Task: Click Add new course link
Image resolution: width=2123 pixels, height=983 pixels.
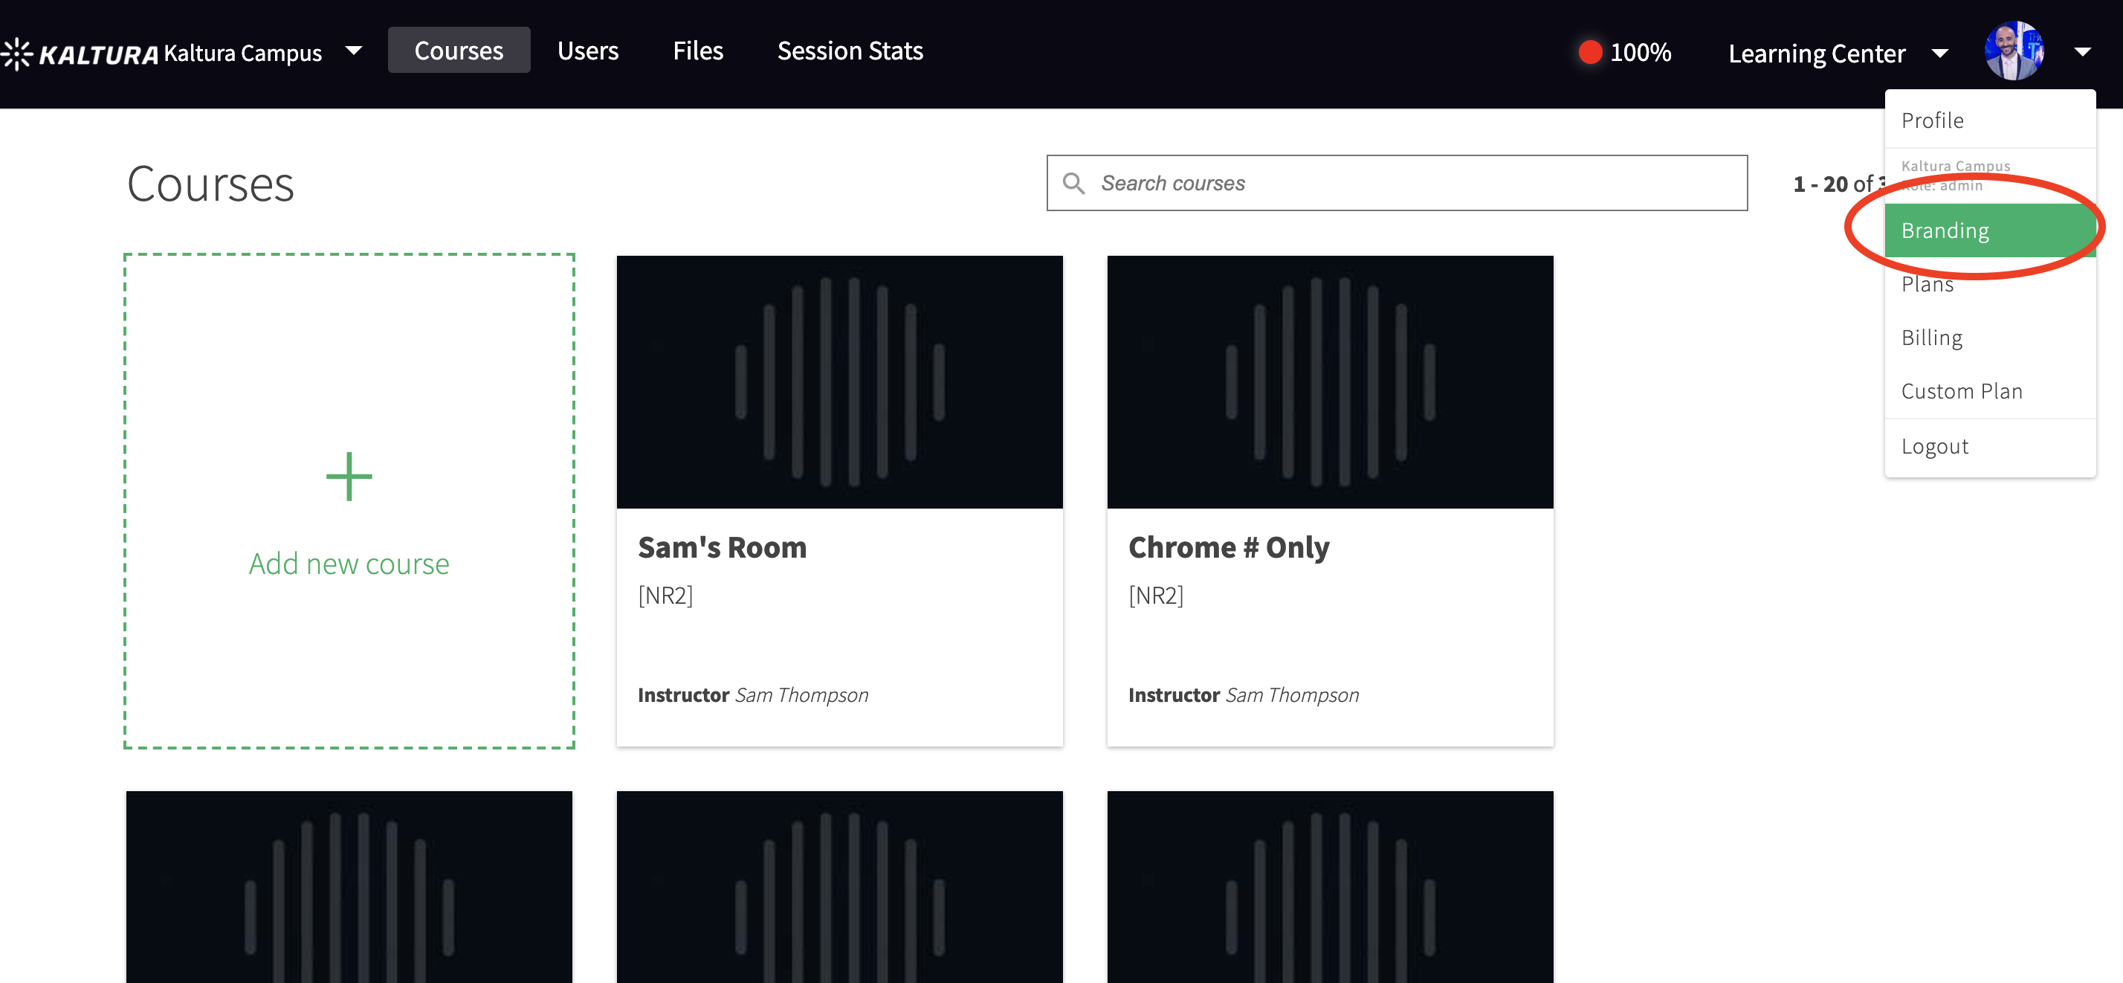Action: click(x=349, y=564)
